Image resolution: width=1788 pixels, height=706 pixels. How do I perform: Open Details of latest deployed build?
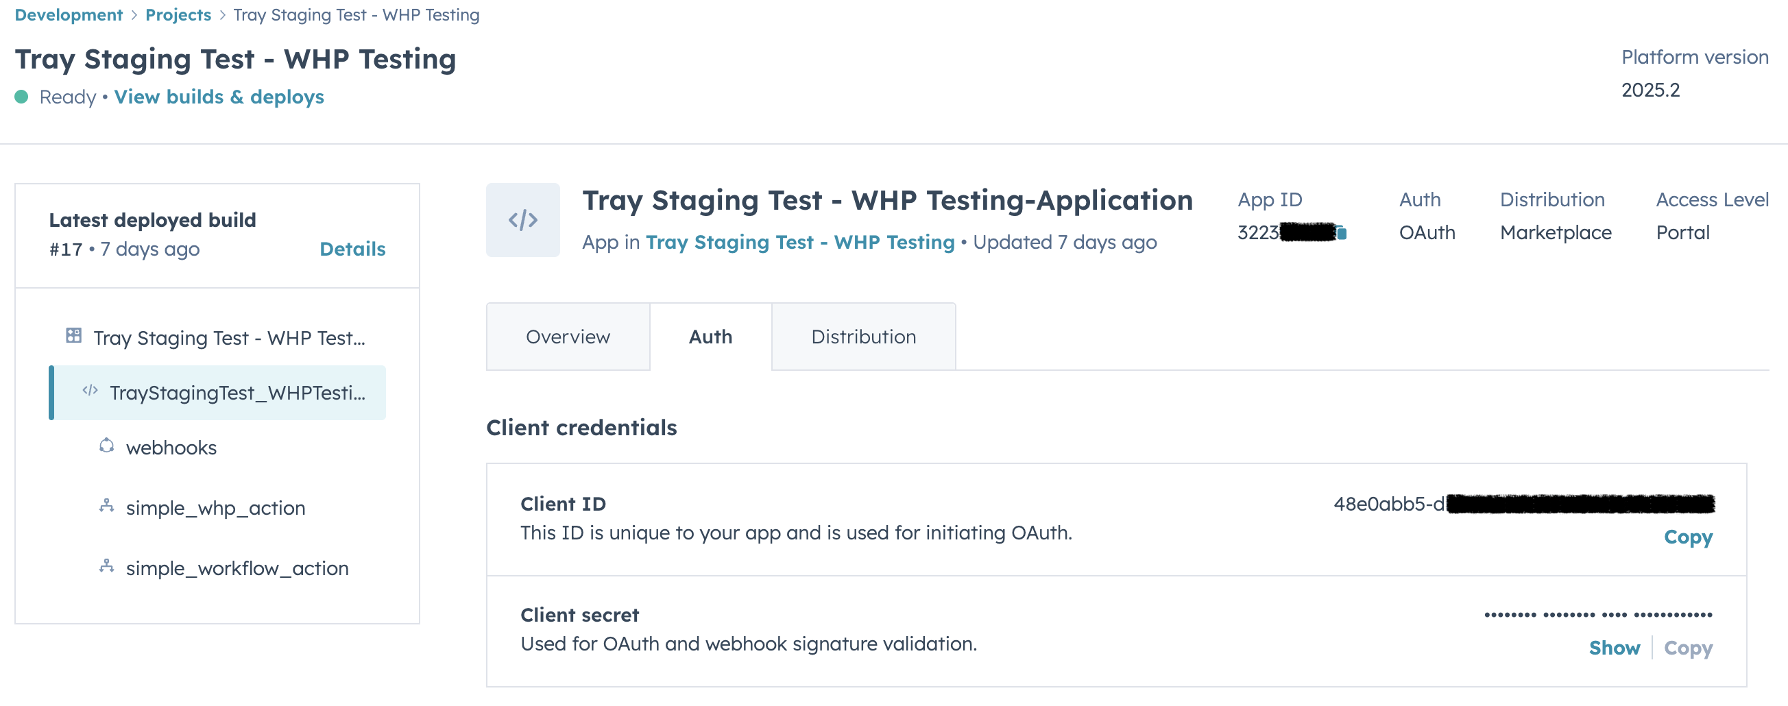tap(352, 249)
